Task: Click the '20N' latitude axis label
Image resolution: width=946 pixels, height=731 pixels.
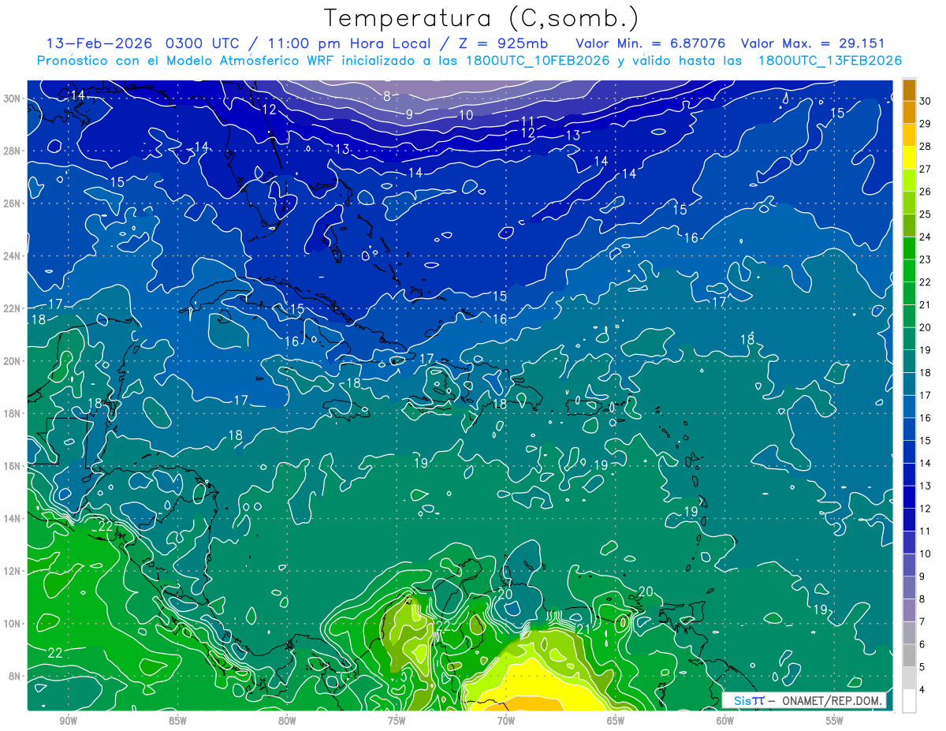Action: pos(13,361)
